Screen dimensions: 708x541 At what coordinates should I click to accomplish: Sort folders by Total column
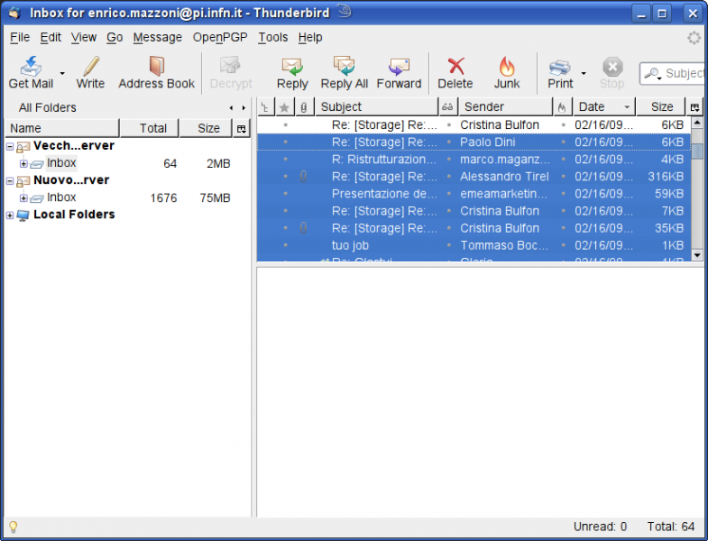[150, 128]
